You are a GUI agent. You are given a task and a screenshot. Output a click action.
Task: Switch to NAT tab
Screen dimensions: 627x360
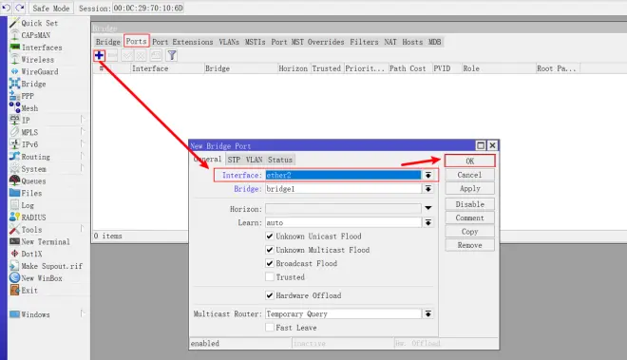tap(390, 42)
